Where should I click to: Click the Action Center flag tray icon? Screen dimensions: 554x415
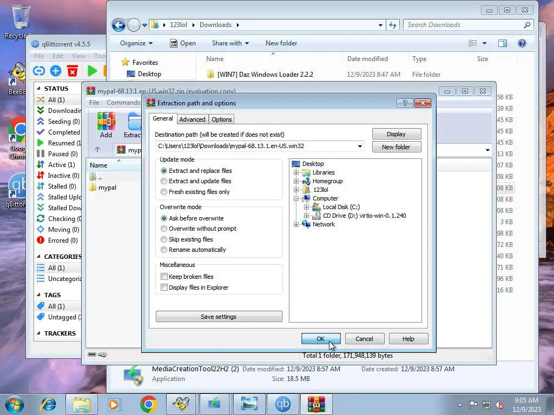point(473,405)
